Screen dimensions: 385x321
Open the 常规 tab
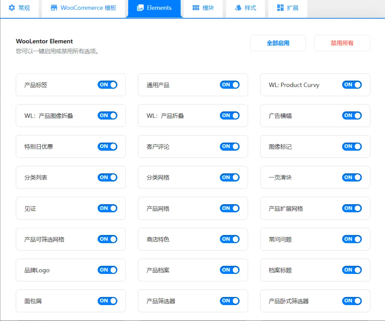tap(19, 8)
